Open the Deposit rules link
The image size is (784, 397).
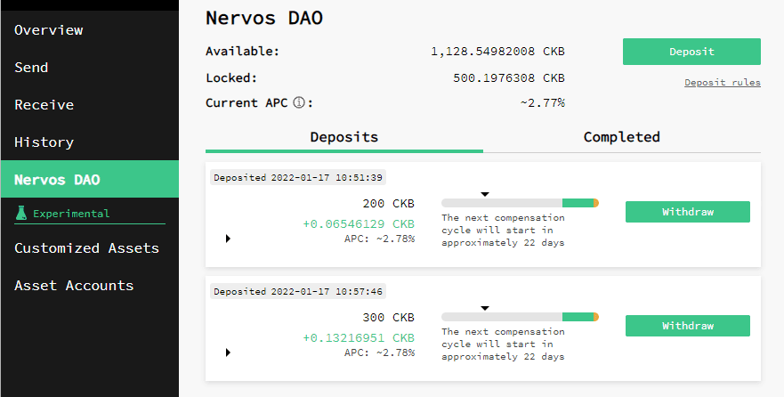tap(722, 83)
